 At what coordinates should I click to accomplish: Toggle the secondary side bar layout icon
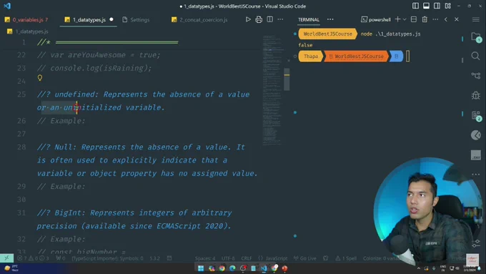click(437, 6)
